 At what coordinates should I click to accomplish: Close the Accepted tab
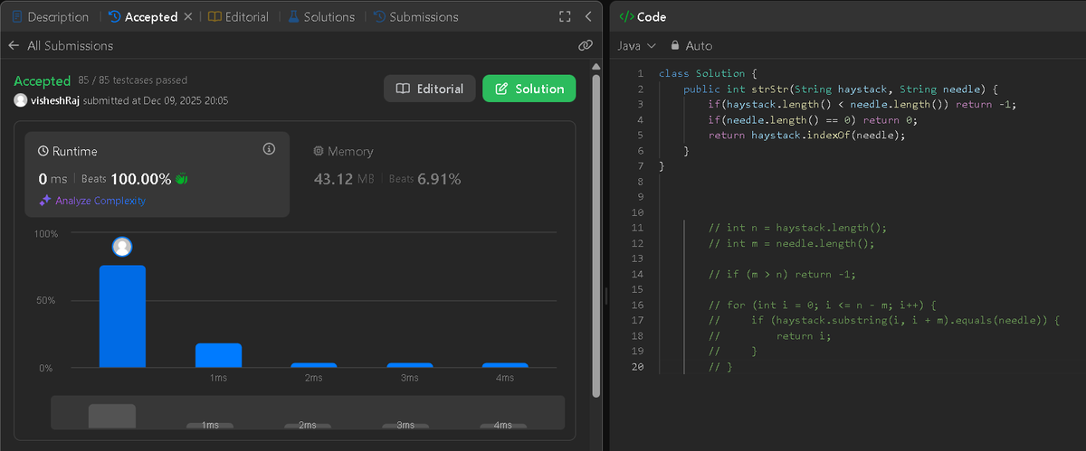tap(188, 16)
